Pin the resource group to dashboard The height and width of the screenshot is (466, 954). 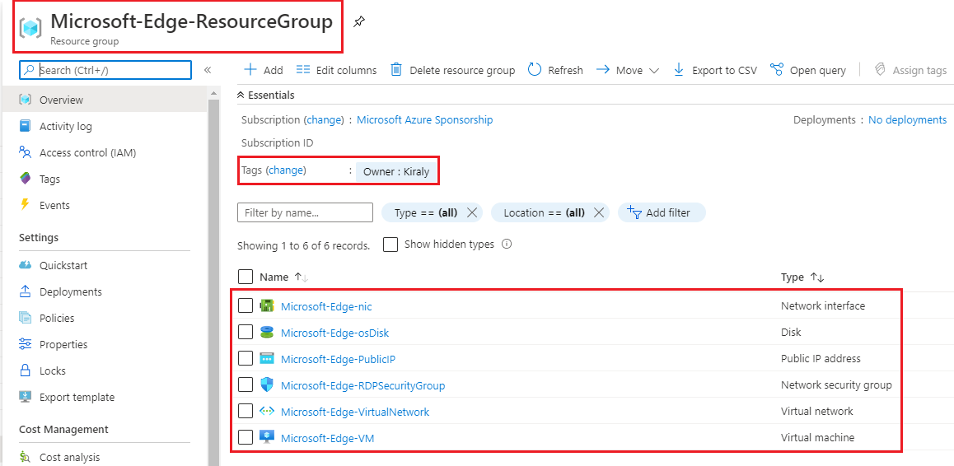pos(358,22)
